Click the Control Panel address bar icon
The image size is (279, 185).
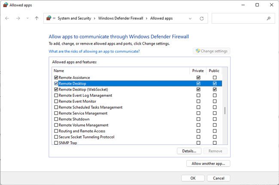(x=49, y=18)
